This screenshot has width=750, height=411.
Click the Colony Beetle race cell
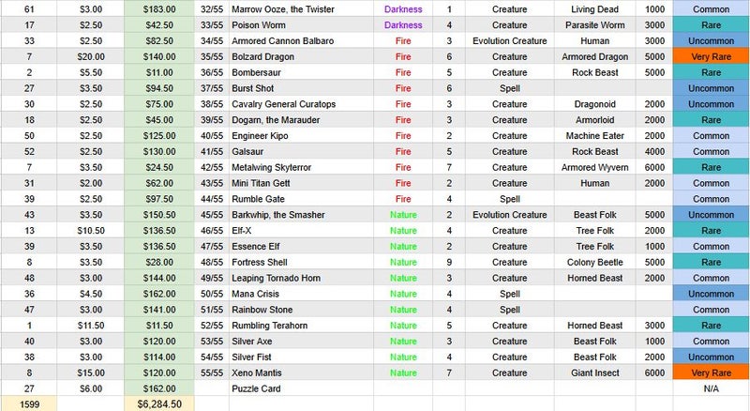[595, 262]
